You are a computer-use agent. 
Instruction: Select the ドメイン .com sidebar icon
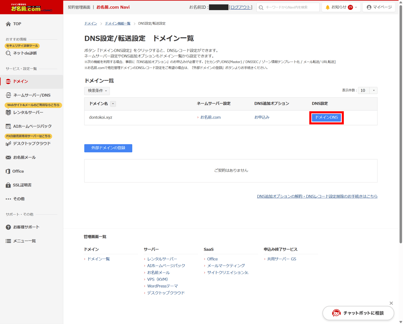[x=8, y=81]
